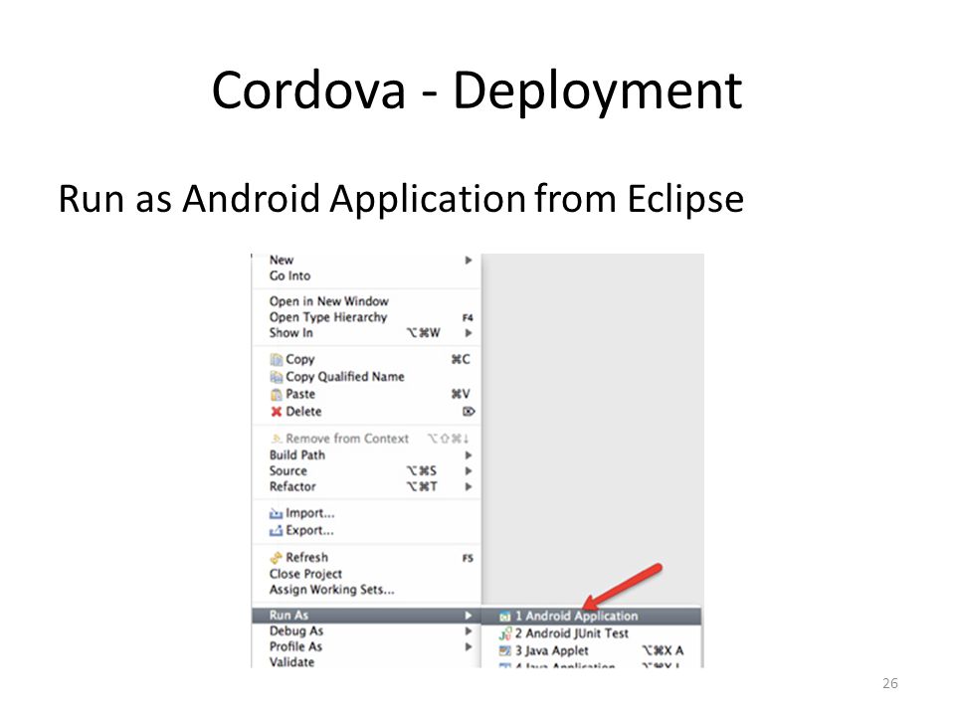
Task: Click the Export... entry text
Action: 309,530
